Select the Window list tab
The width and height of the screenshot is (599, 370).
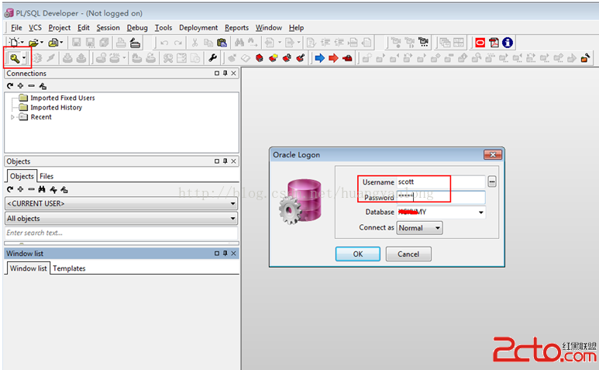(28, 268)
